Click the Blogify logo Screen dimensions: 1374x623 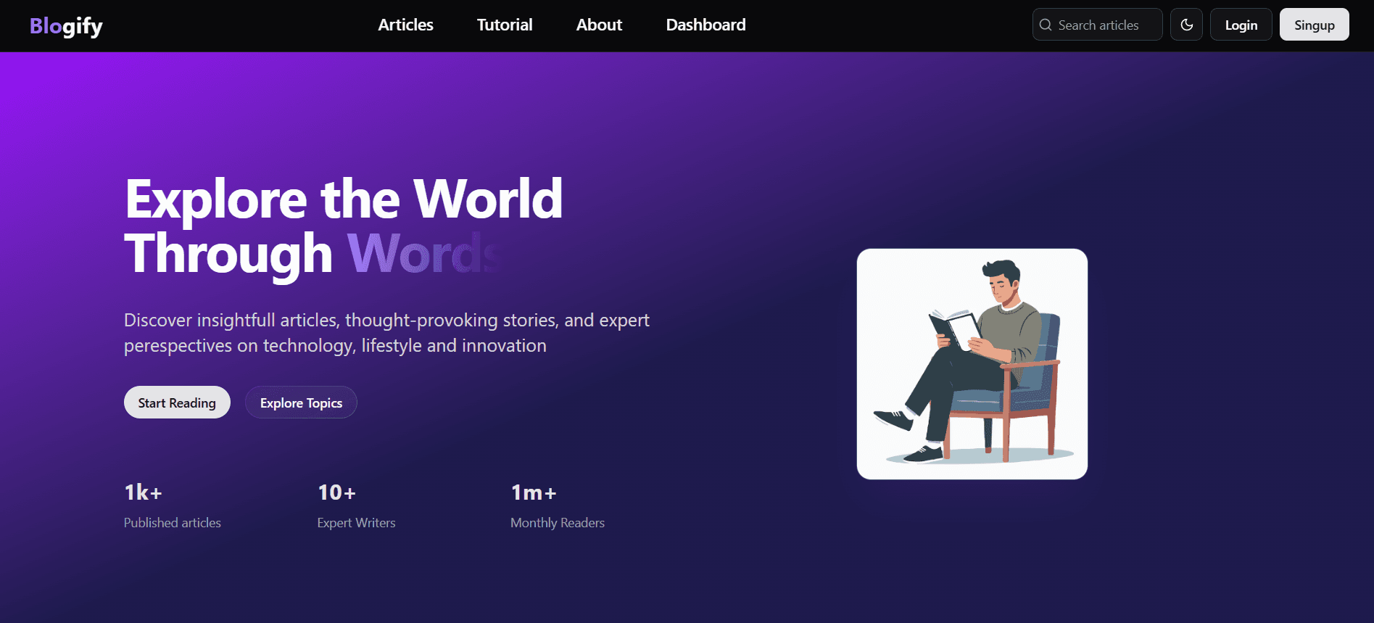coord(66,25)
